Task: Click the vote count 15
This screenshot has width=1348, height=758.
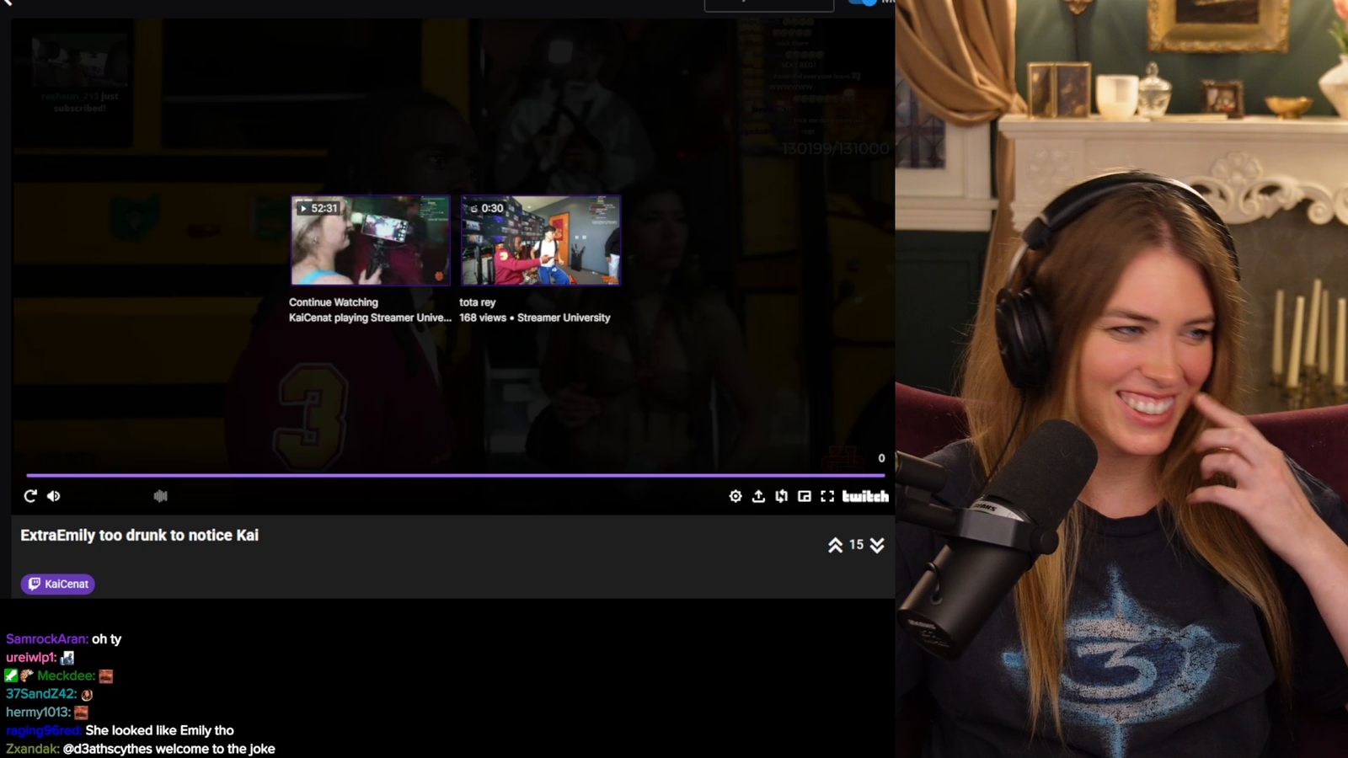Action: (856, 545)
